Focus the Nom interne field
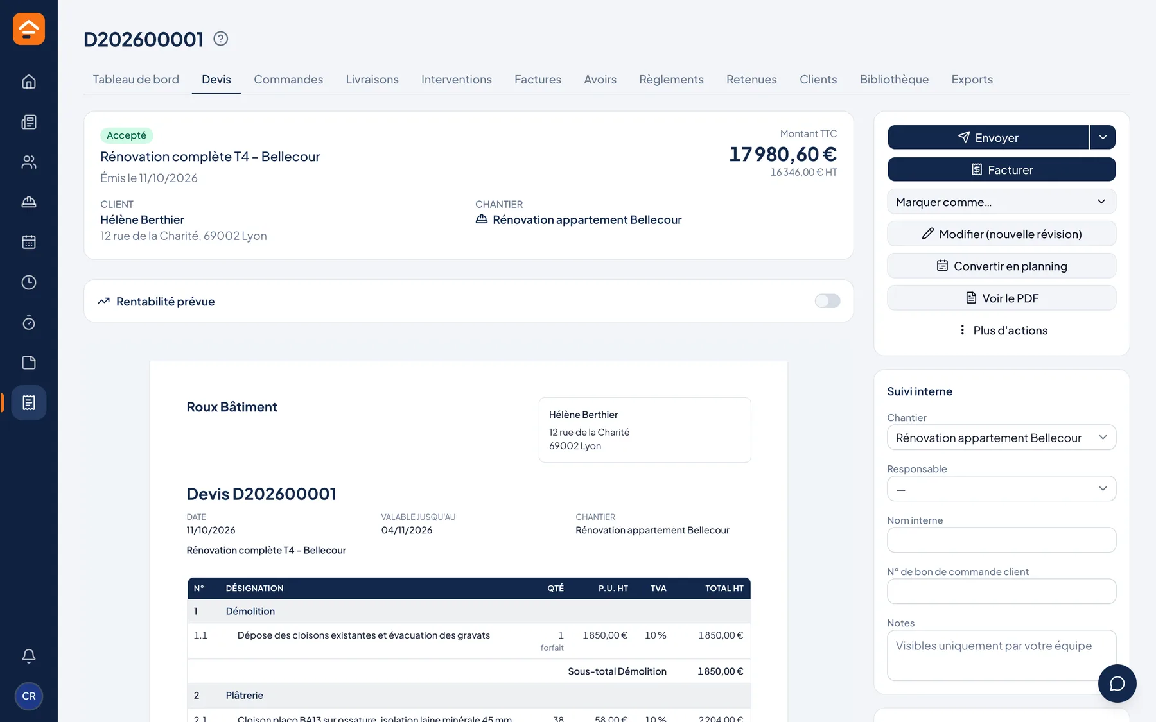 [1001, 540]
